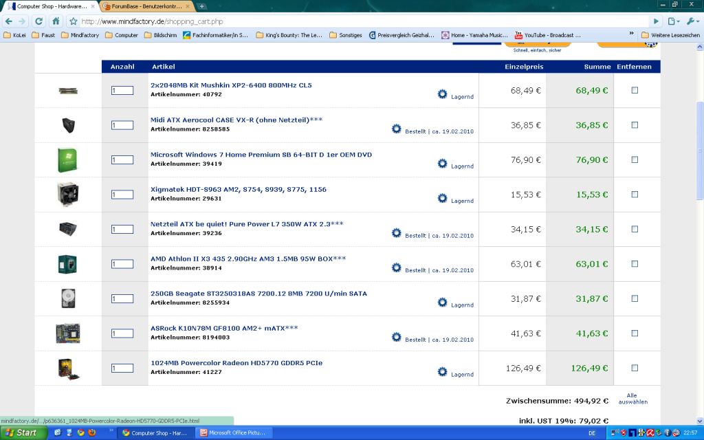Reload the shopping cart page

pyautogui.click(x=39, y=21)
